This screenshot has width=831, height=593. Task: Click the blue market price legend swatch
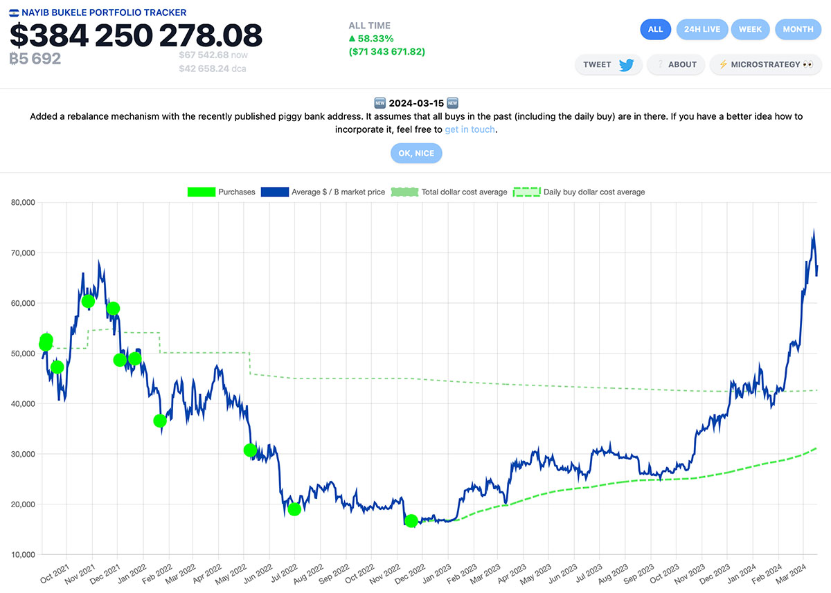tap(275, 192)
